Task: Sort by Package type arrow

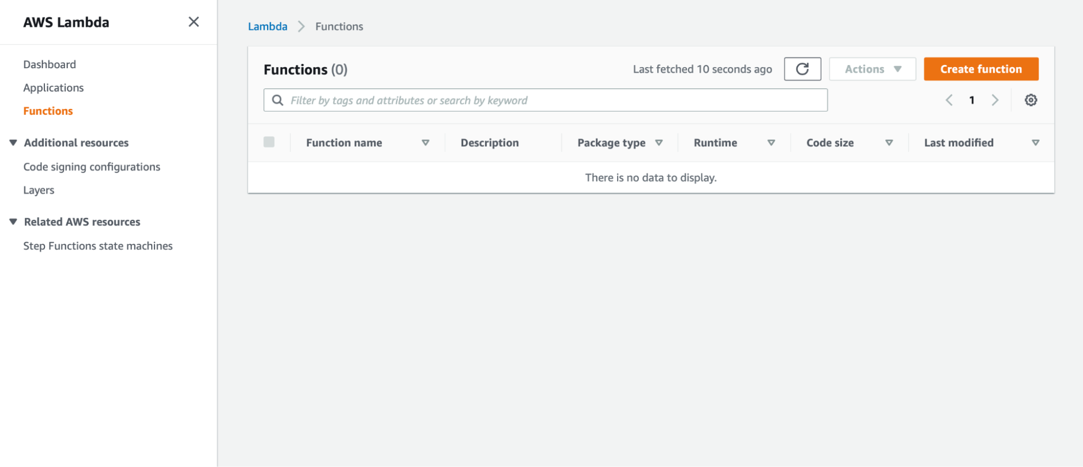Action: (x=659, y=143)
